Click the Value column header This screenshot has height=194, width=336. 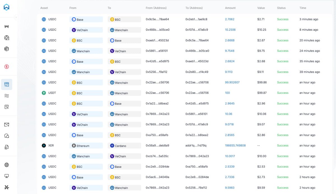coord(261,8)
